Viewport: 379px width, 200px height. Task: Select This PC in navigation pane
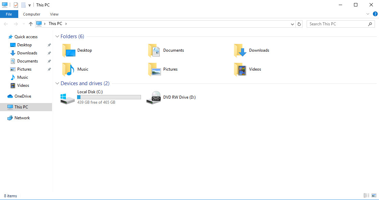coord(26,107)
